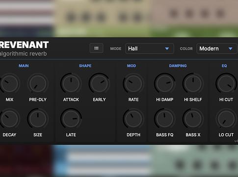The image size is (238, 177).
Task: Click the COLOR label
Action: (186, 49)
